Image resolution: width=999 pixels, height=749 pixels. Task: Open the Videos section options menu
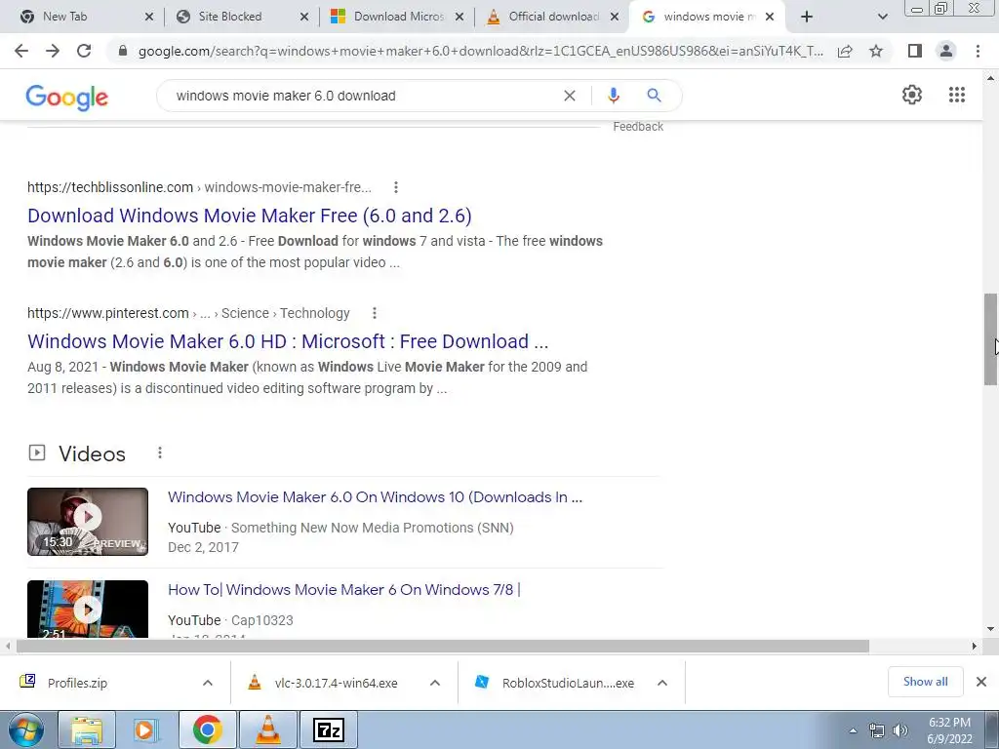[x=159, y=453]
